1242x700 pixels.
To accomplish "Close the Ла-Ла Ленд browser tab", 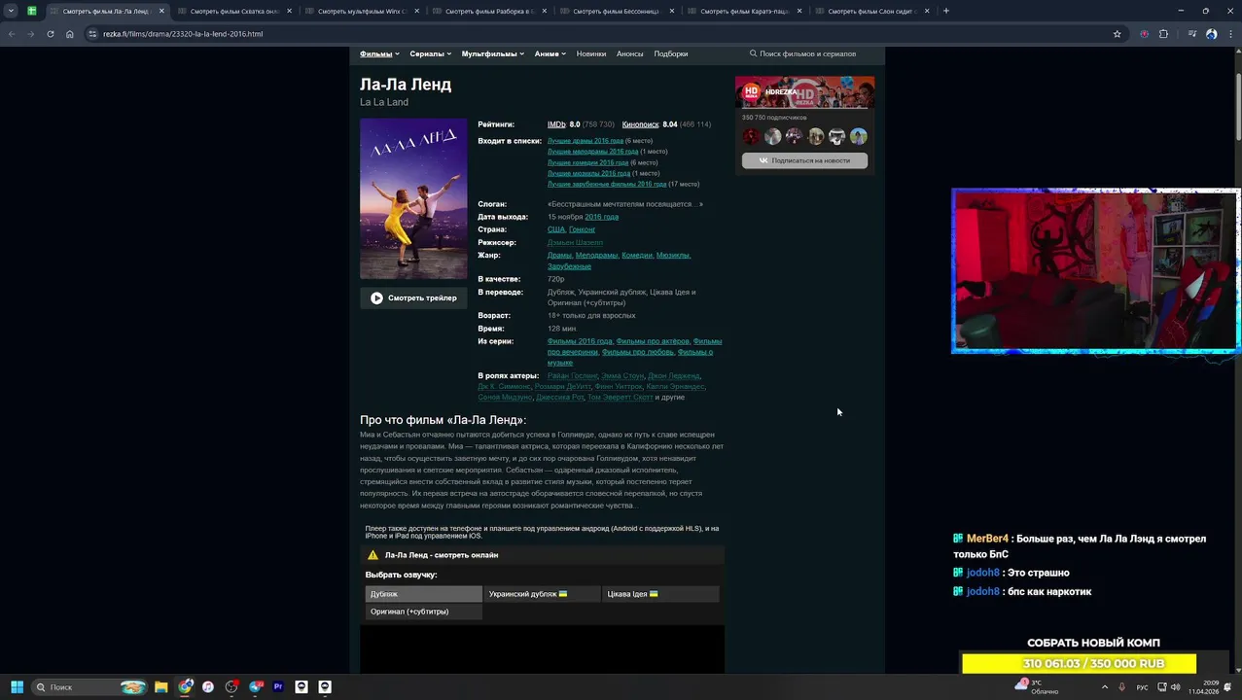I will [x=161, y=11].
